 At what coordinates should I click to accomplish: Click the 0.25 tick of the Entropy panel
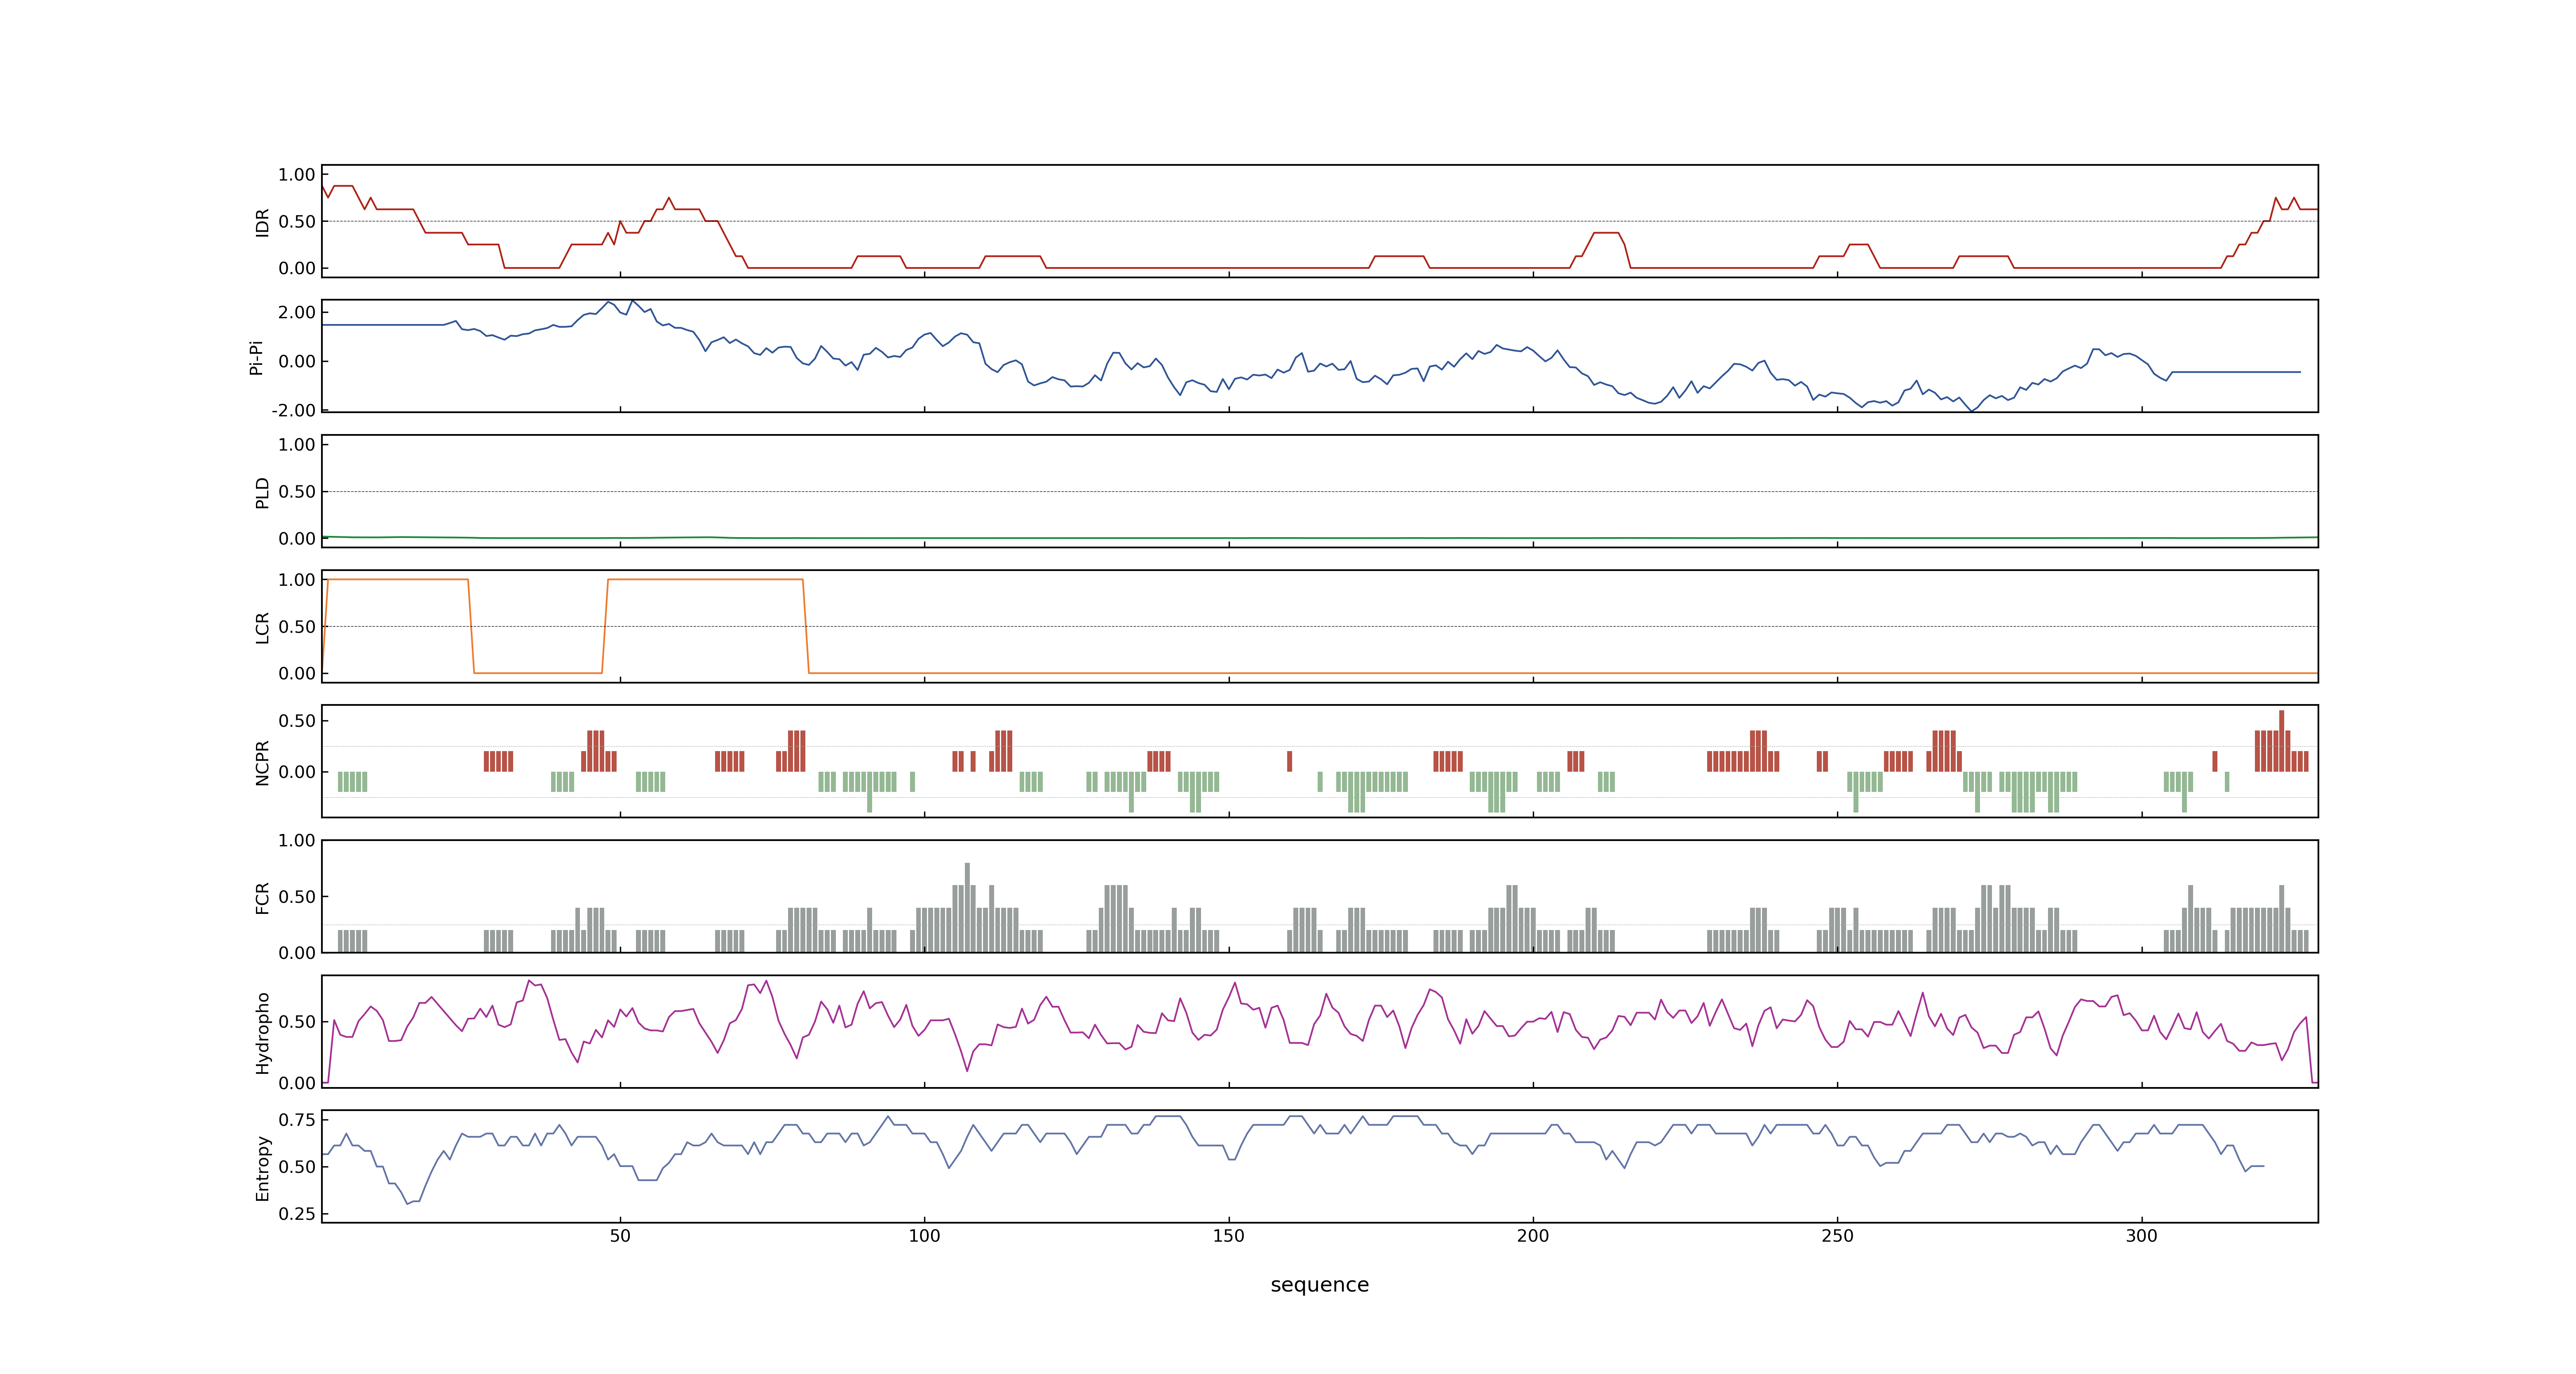(x=297, y=1214)
